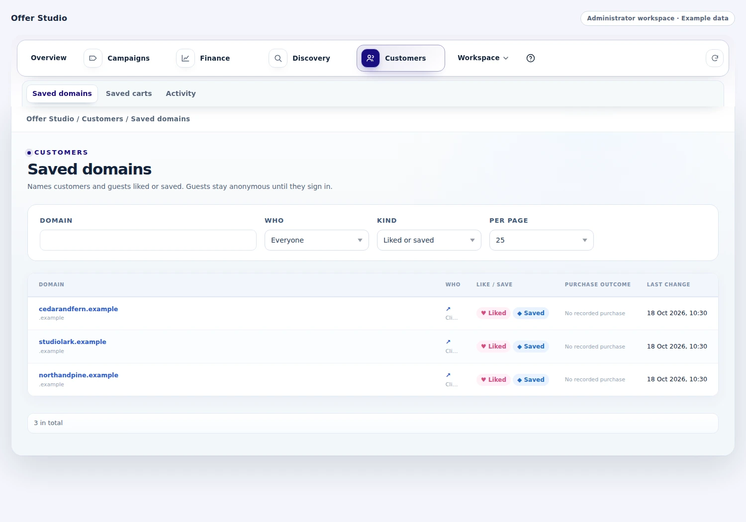Open the northandpine.example domain link

tap(79, 375)
